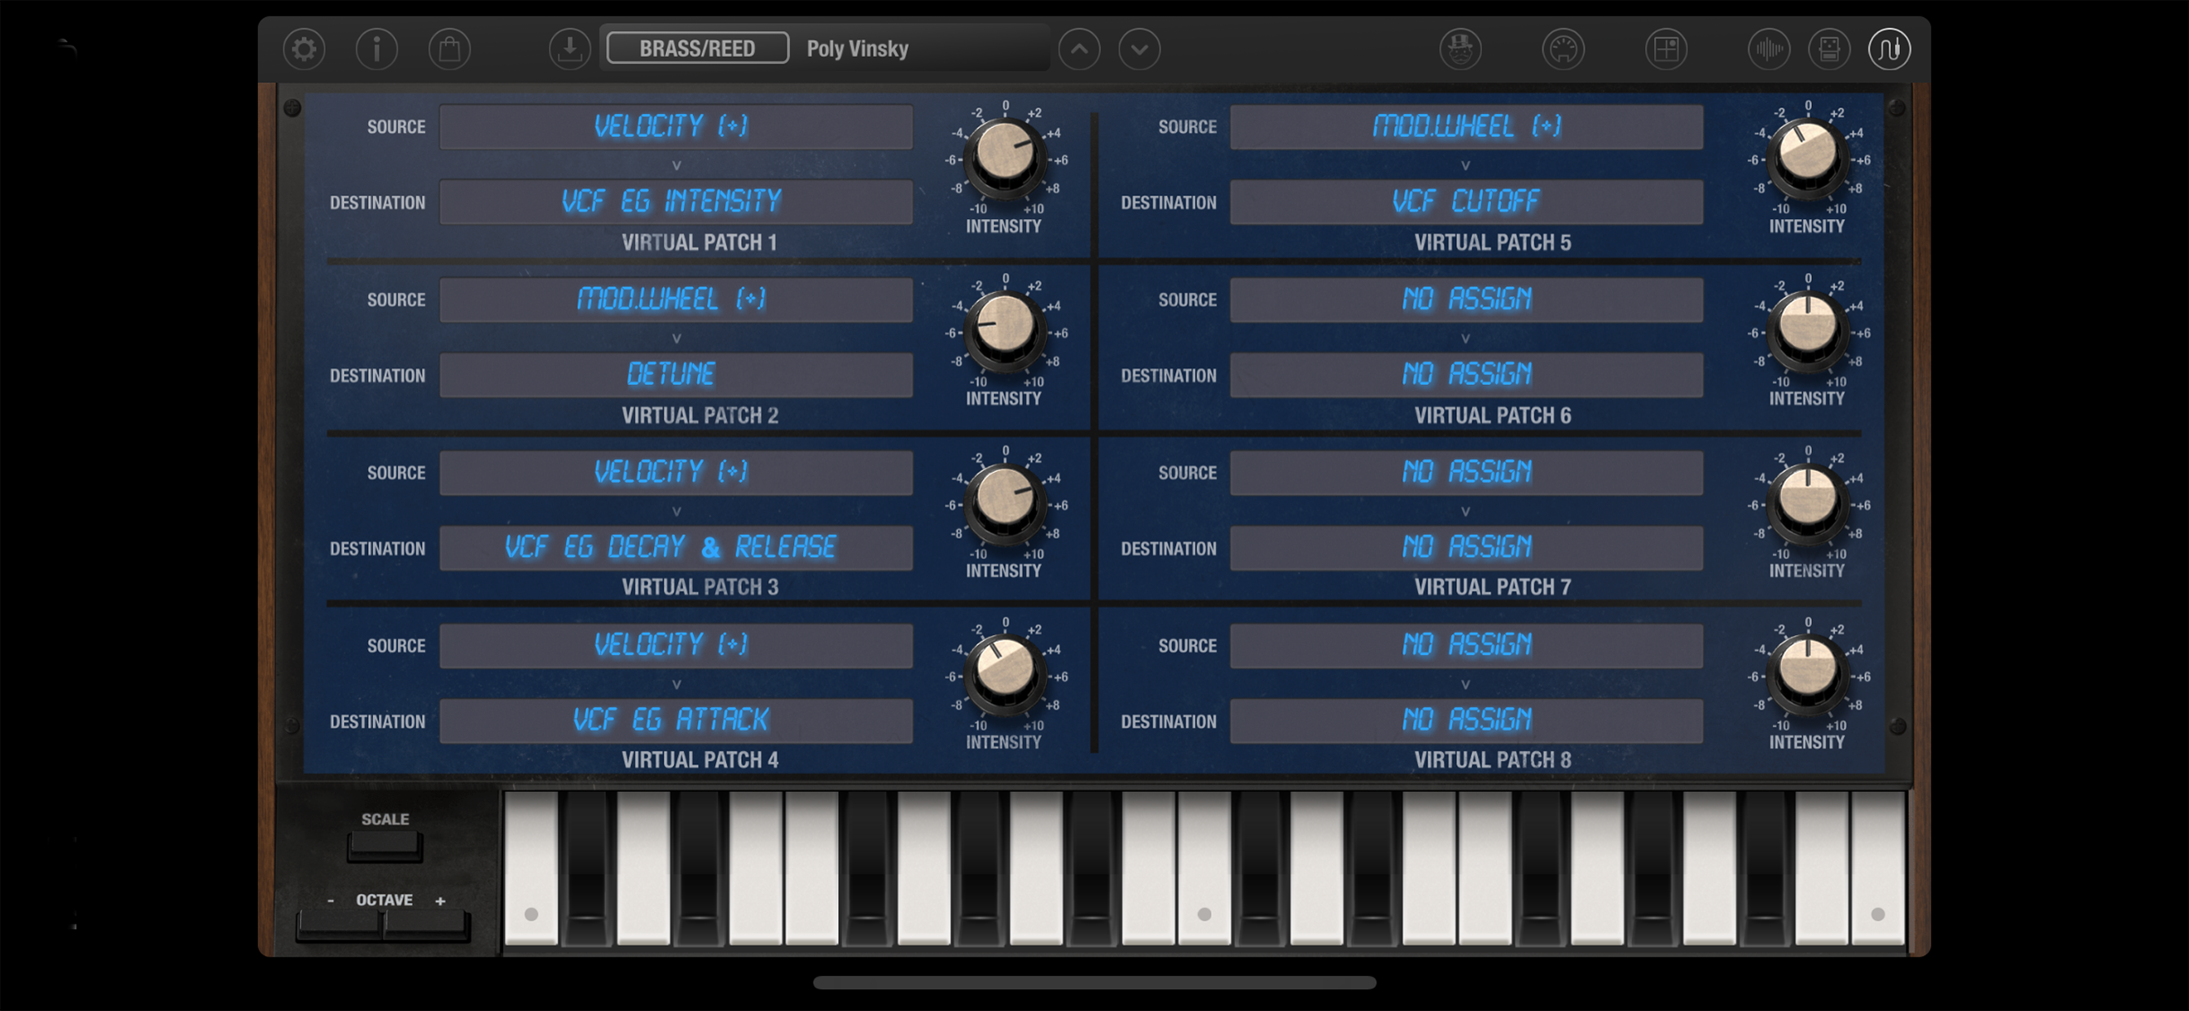Open the Kaoss pad grid icon
This screenshot has height=1011, width=2189.
[x=1665, y=50]
